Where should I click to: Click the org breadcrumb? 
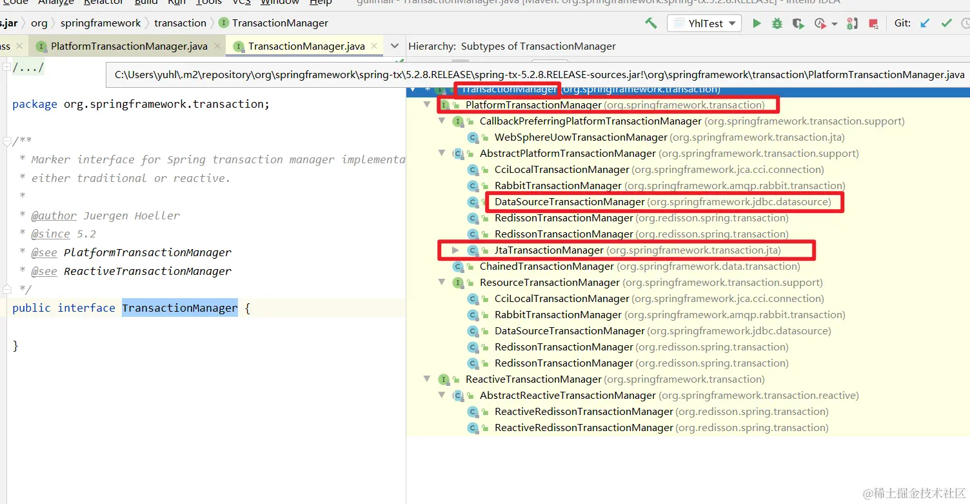point(39,23)
